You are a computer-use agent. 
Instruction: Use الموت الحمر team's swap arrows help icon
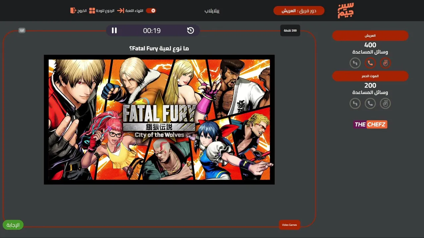pyautogui.click(x=355, y=103)
